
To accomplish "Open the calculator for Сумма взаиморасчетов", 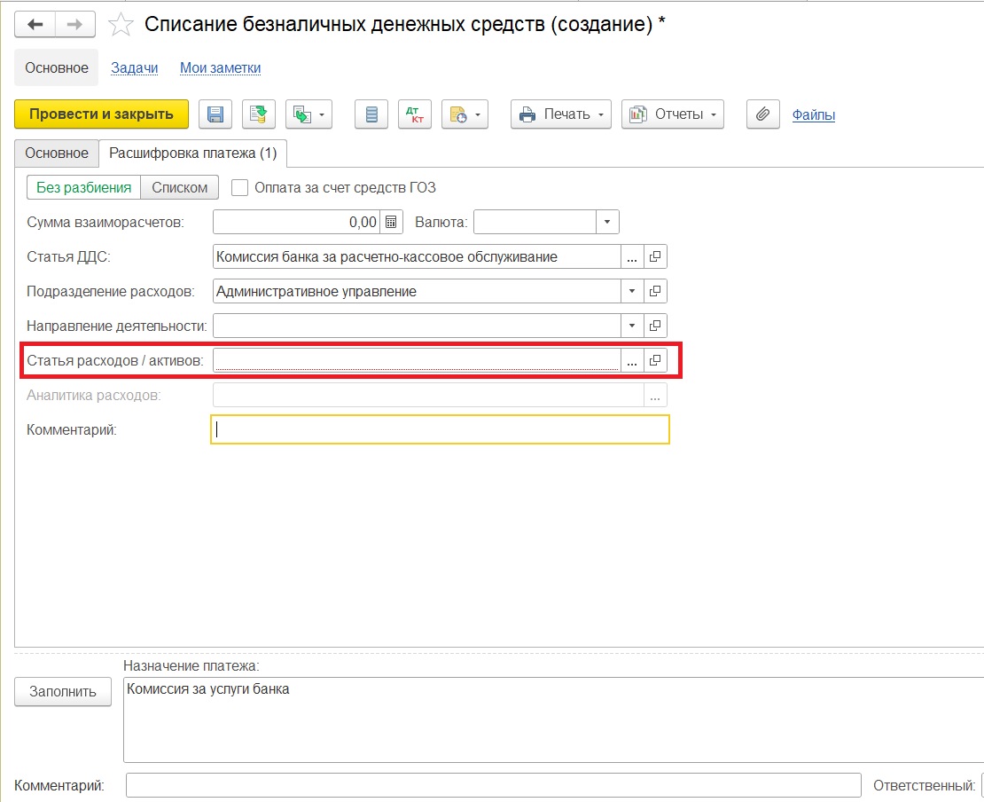I will click(391, 223).
